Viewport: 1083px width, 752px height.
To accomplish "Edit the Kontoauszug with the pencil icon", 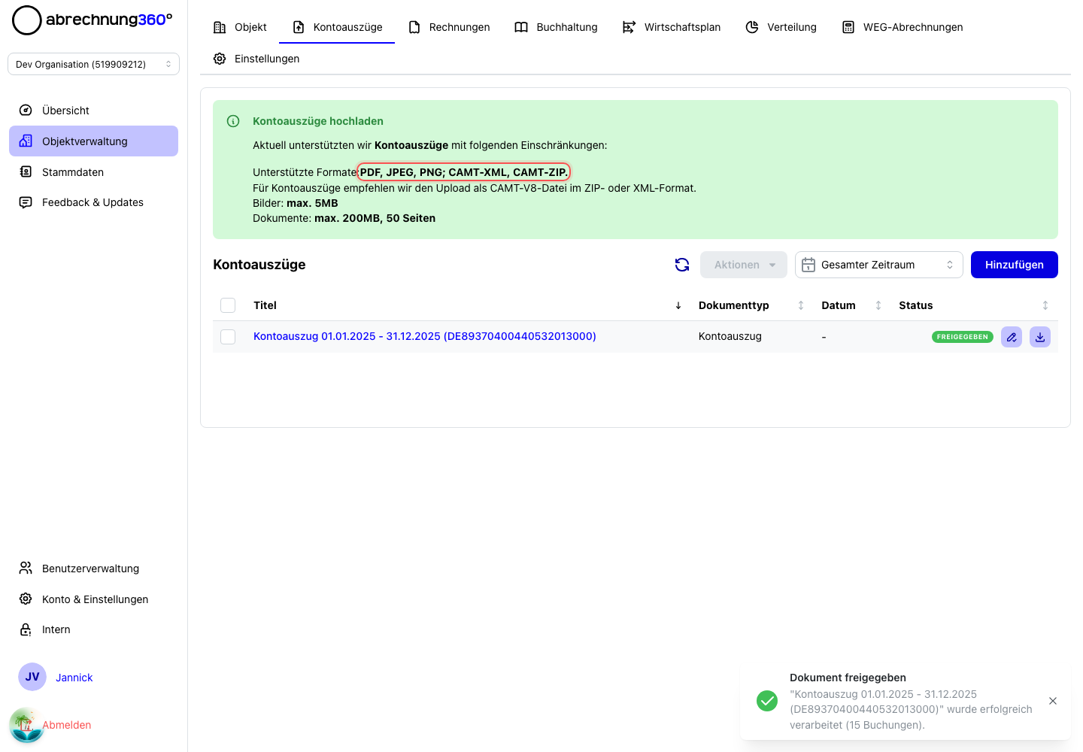I will [x=1012, y=337].
